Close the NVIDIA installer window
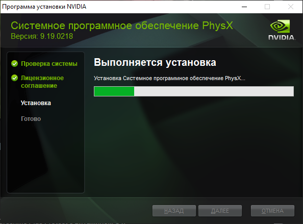 click(291, 7)
